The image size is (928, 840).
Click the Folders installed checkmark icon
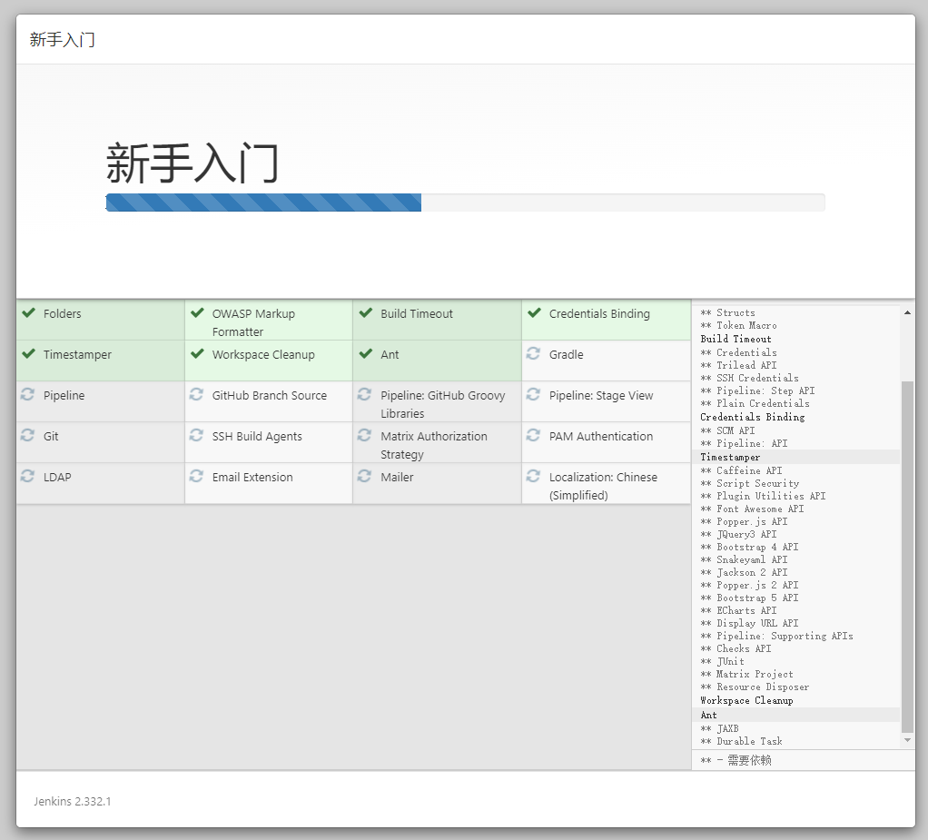click(27, 313)
